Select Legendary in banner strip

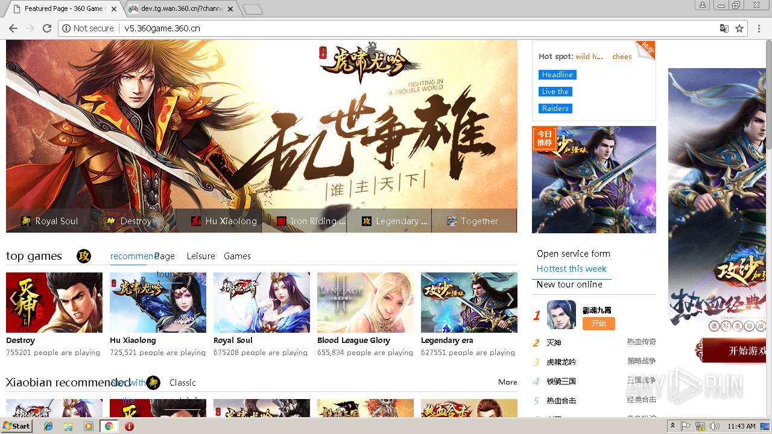pos(390,221)
